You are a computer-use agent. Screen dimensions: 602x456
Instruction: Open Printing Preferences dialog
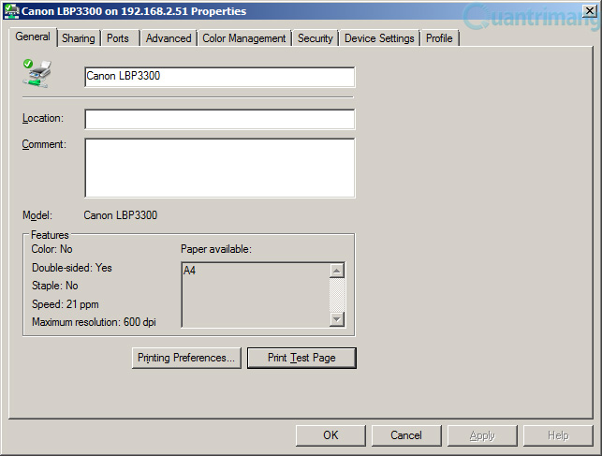click(x=186, y=358)
